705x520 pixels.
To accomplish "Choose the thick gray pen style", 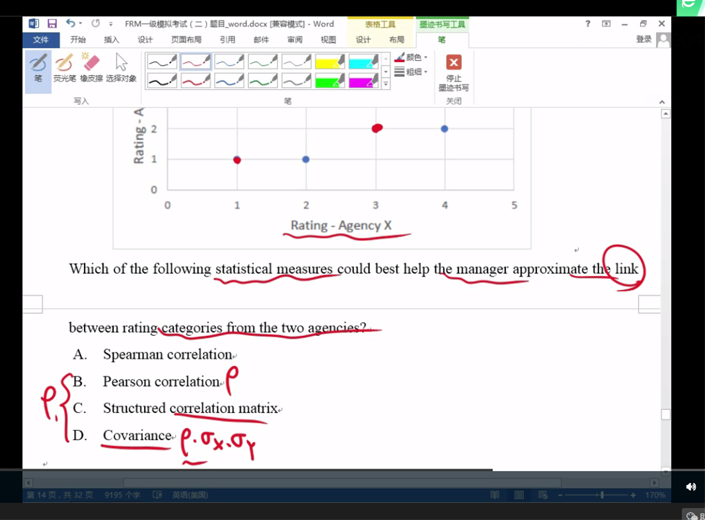I will click(296, 81).
